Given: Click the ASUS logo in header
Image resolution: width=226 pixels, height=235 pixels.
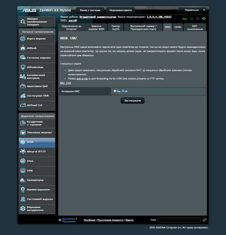Looking at the screenshot, I should [x=29, y=10].
